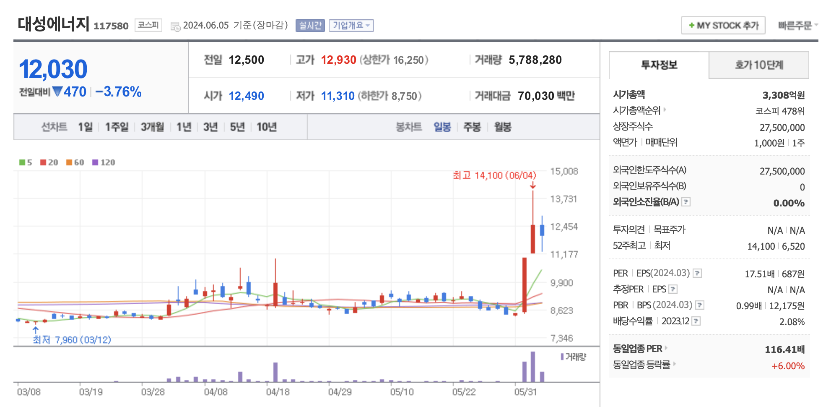Select the 10년 line chart period
Screen dimensions: 831x407
267,127
